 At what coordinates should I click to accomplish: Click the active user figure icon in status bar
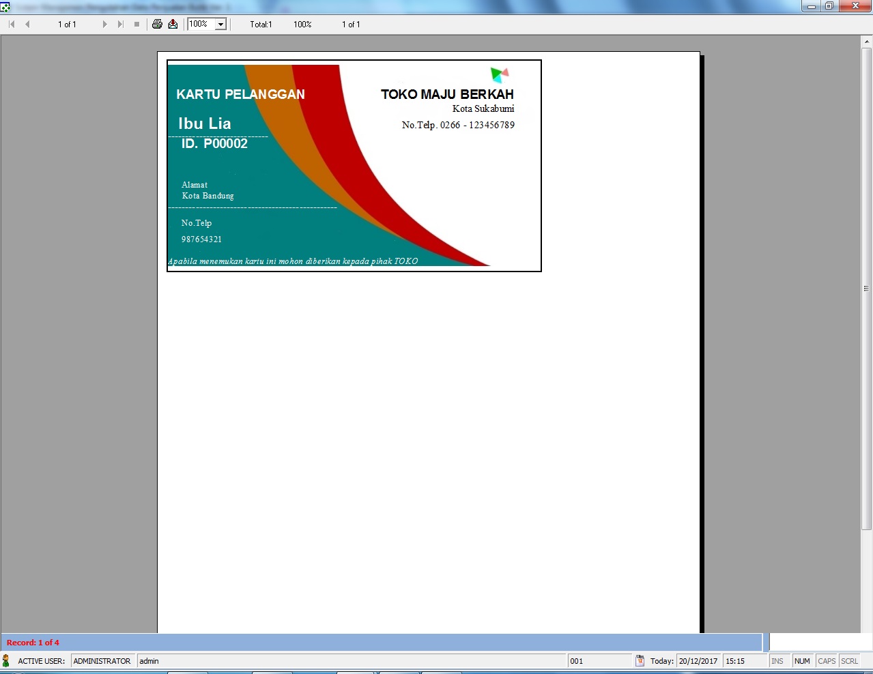point(6,660)
